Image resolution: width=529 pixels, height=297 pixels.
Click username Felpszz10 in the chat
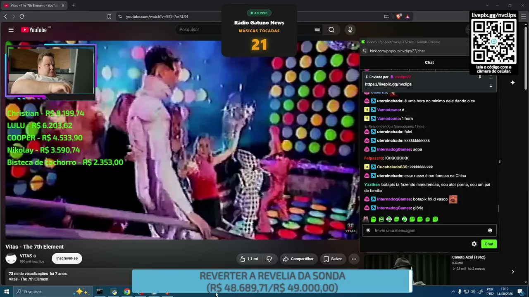[x=374, y=158]
